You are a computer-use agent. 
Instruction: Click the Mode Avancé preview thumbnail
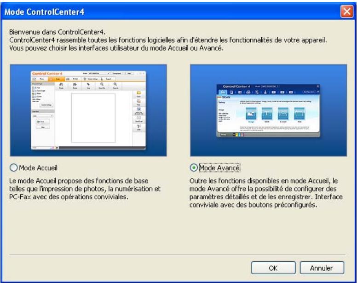[x=269, y=110]
